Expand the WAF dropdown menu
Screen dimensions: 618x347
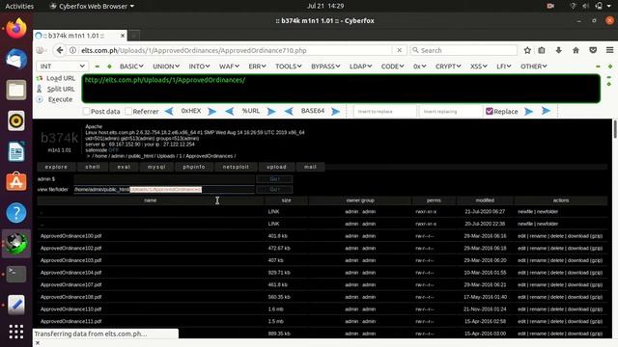coord(229,67)
